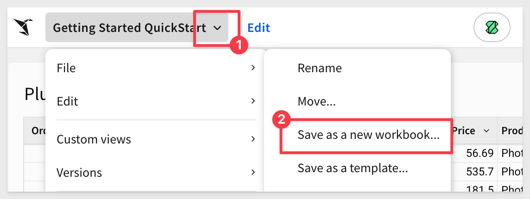Select the Move... option
530x199 pixels.
coord(316,101)
